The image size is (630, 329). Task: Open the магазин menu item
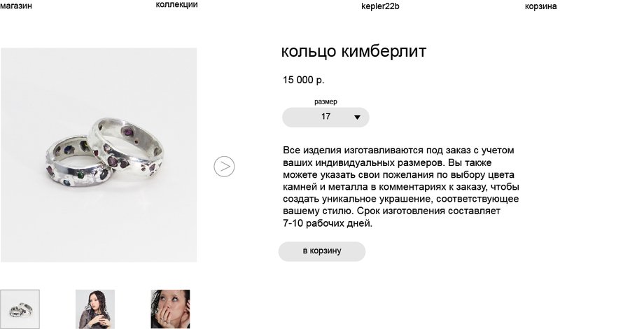coord(16,6)
